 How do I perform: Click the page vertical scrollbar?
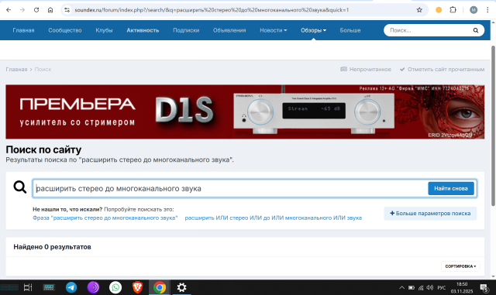click(x=493, y=126)
